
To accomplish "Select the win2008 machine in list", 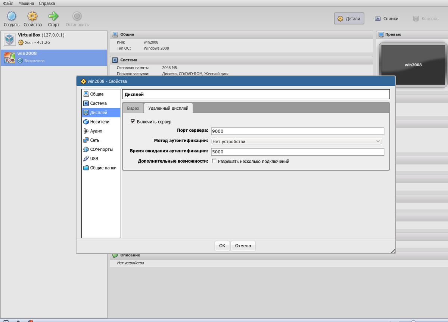I will (54, 57).
